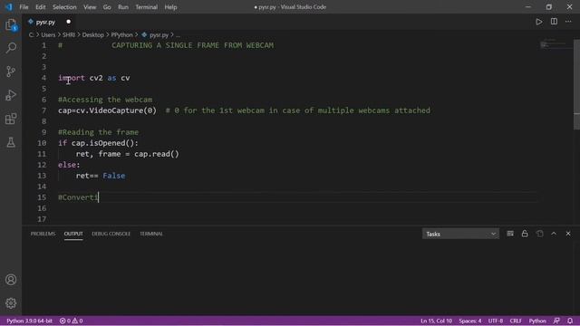Open the More Actions ellipsis in editor

(568, 22)
